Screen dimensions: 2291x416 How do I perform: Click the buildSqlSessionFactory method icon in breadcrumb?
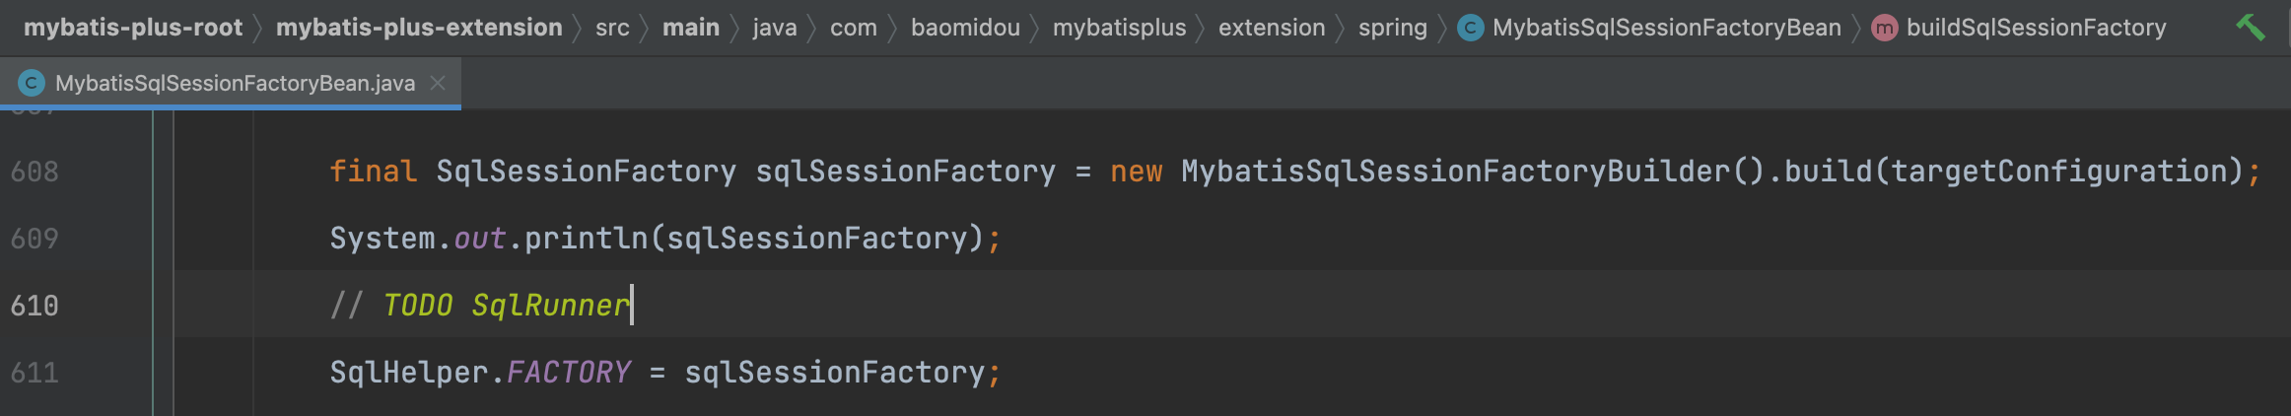[x=1884, y=28]
